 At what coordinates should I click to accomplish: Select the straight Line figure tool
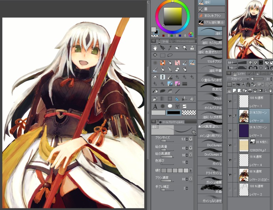177,91
